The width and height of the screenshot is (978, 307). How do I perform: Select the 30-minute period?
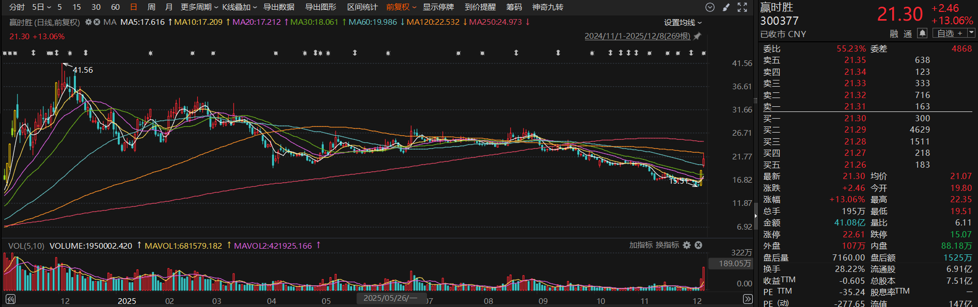96,7
